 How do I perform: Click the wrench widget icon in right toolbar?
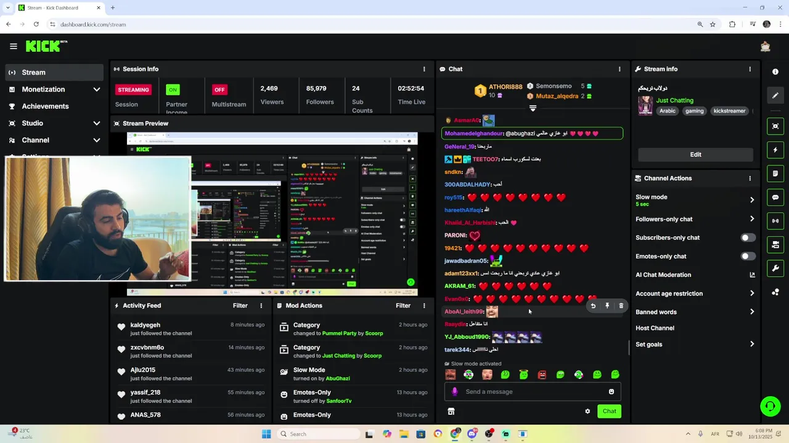775,268
